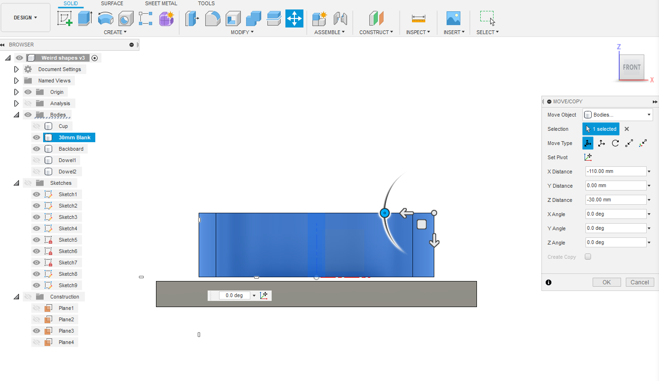
Task: Click the Set Pivot icon
Action: click(x=588, y=157)
